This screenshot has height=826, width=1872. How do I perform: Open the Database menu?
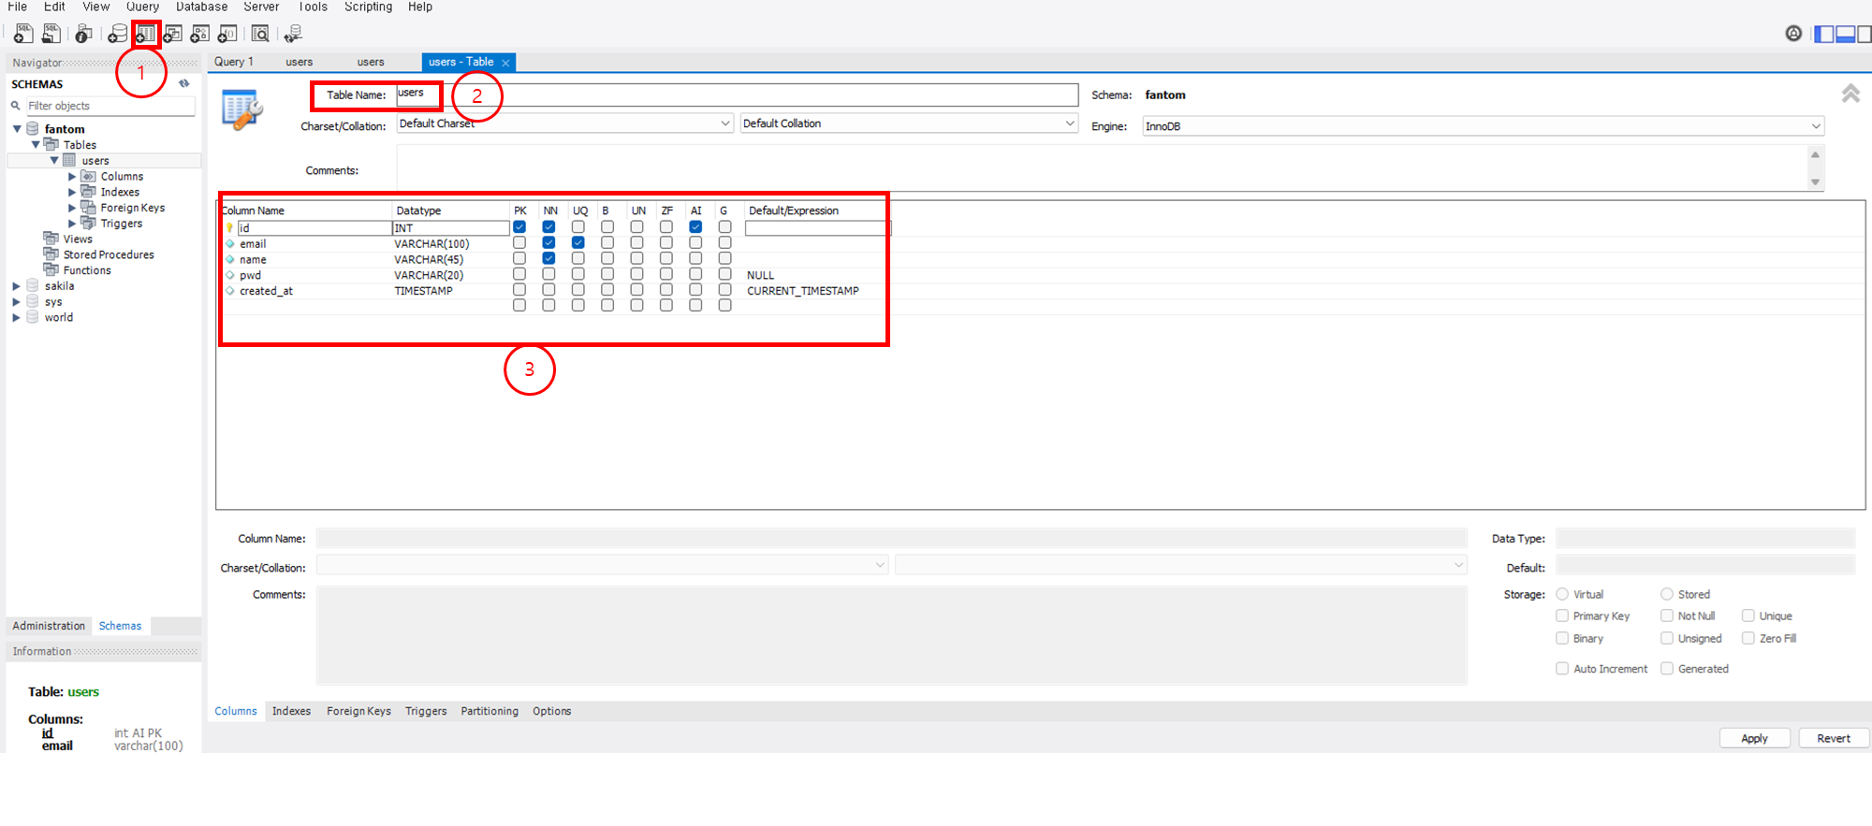(x=202, y=7)
